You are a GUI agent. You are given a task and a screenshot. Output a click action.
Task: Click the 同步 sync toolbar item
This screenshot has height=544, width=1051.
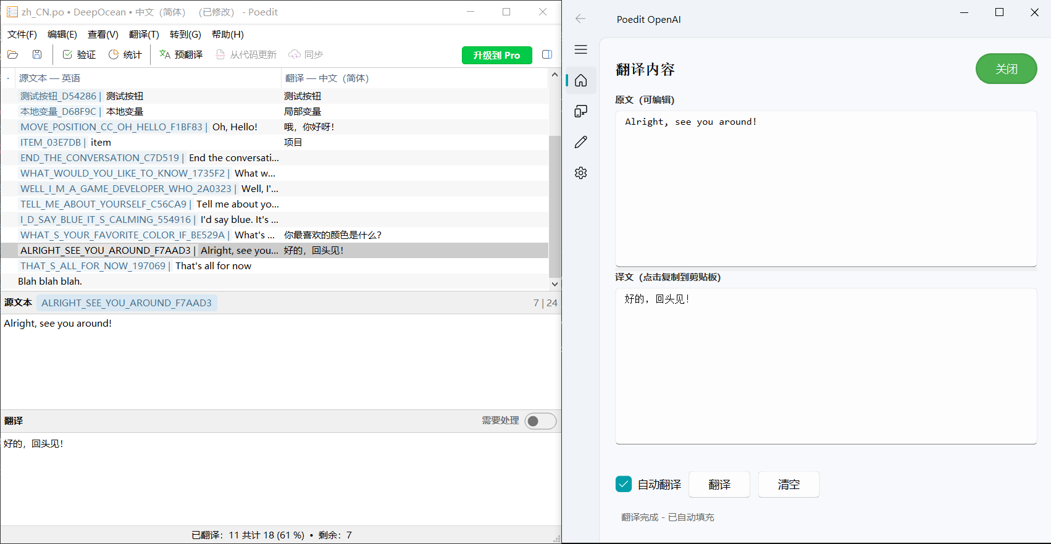(x=306, y=54)
